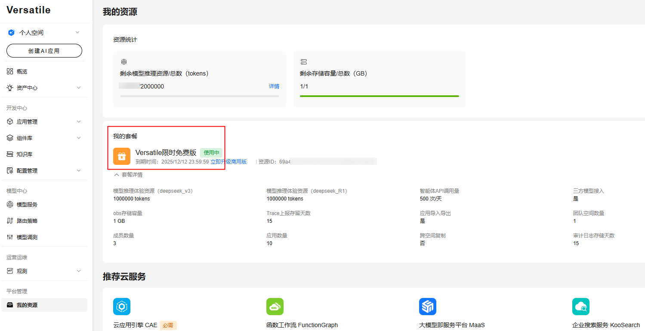Click the 应用管理 cube icon

(10, 122)
